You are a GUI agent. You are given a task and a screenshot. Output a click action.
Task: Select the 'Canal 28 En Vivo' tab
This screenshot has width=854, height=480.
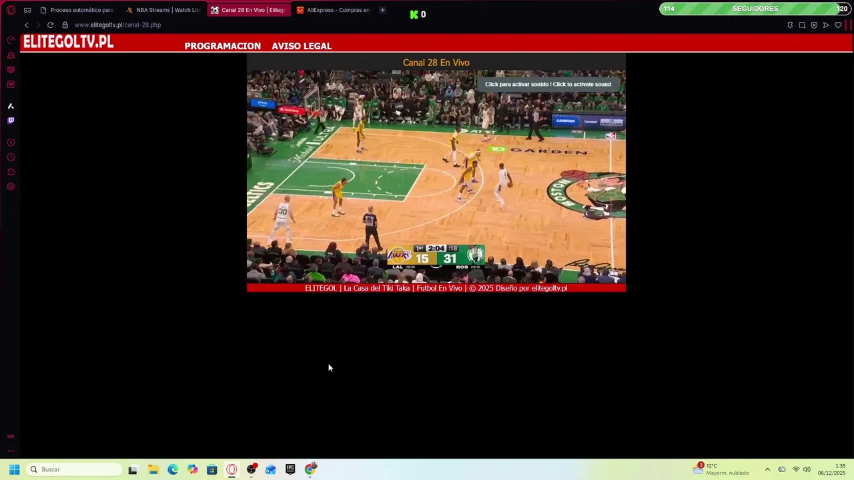tap(248, 10)
